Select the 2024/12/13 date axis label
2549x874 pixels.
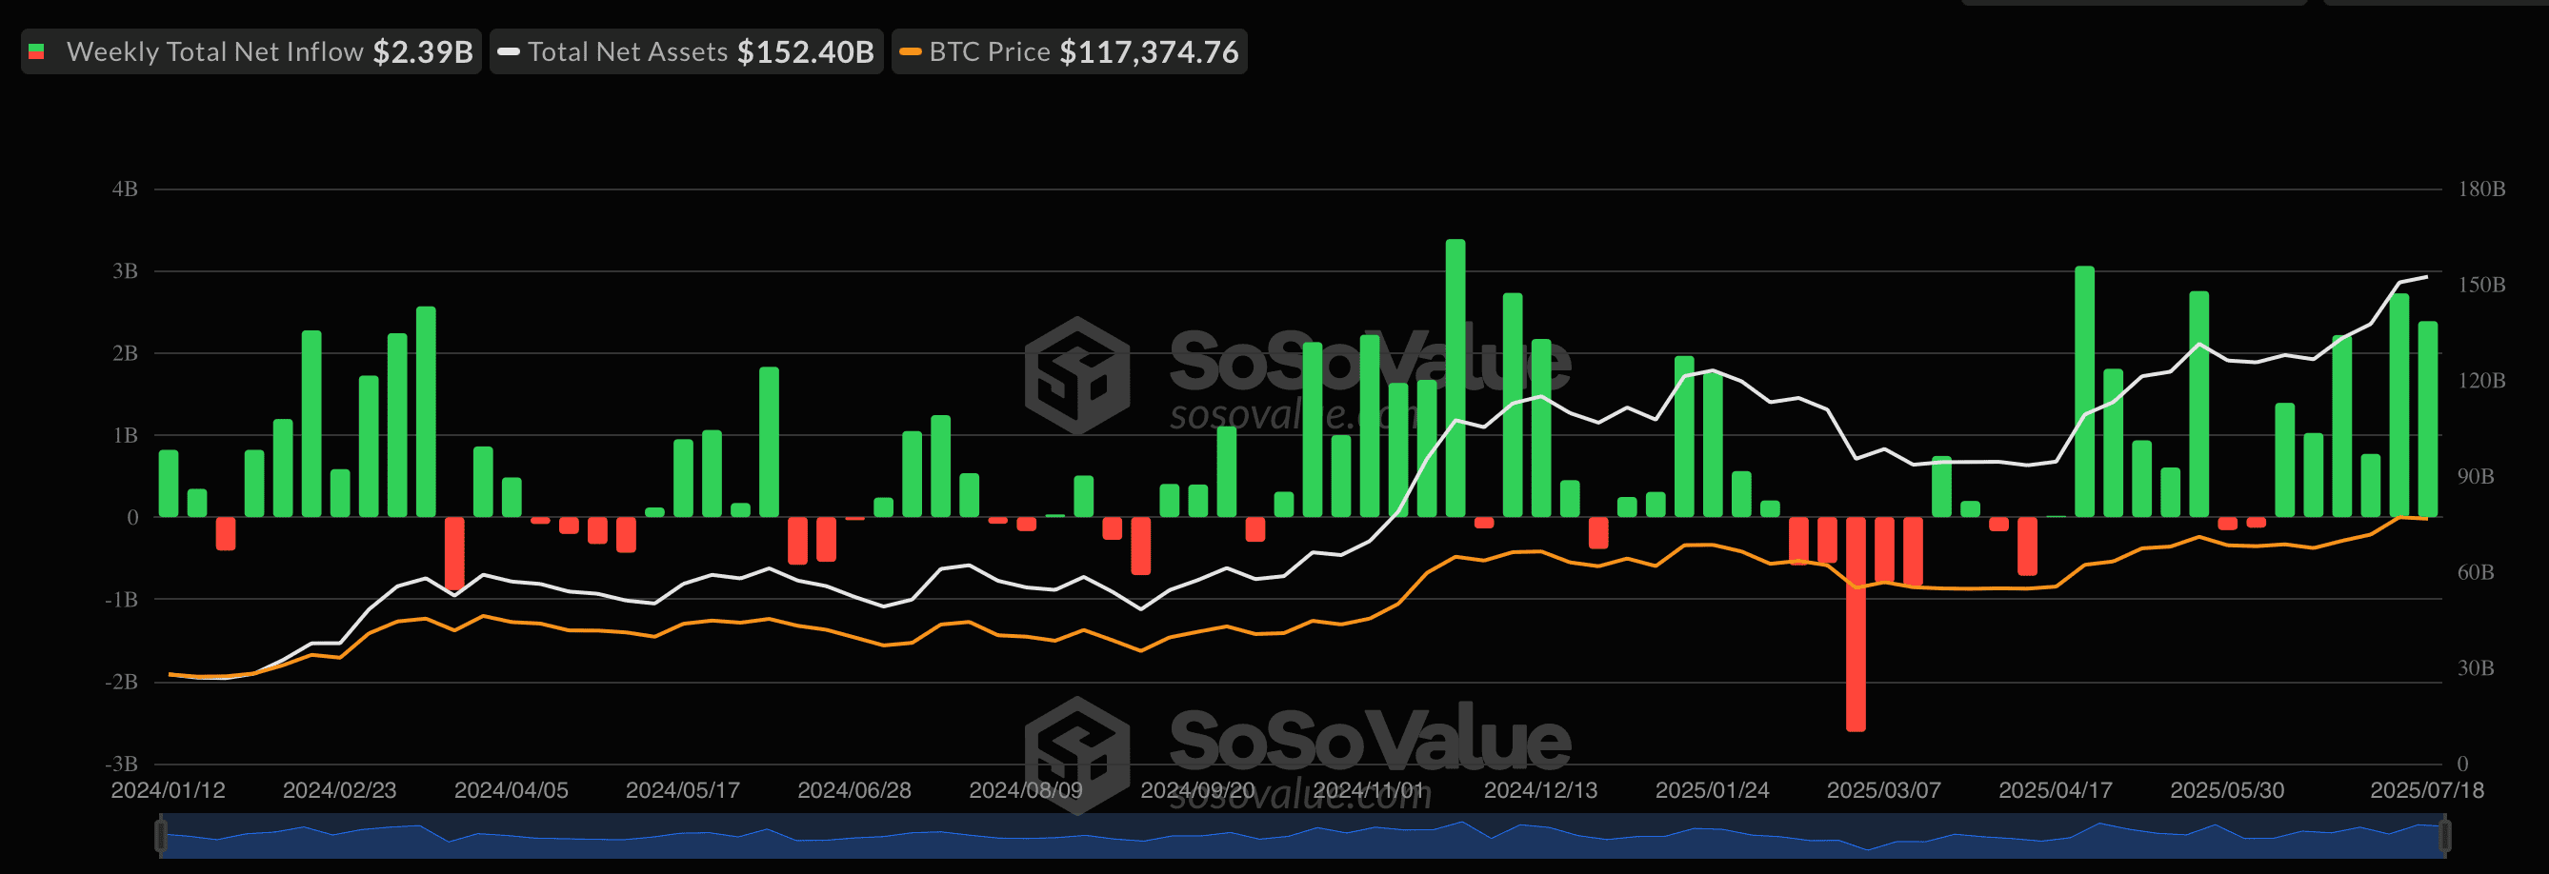click(x=1540, y=790)
